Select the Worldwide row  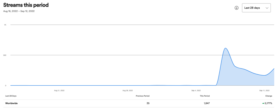click(x=139, y=103)
